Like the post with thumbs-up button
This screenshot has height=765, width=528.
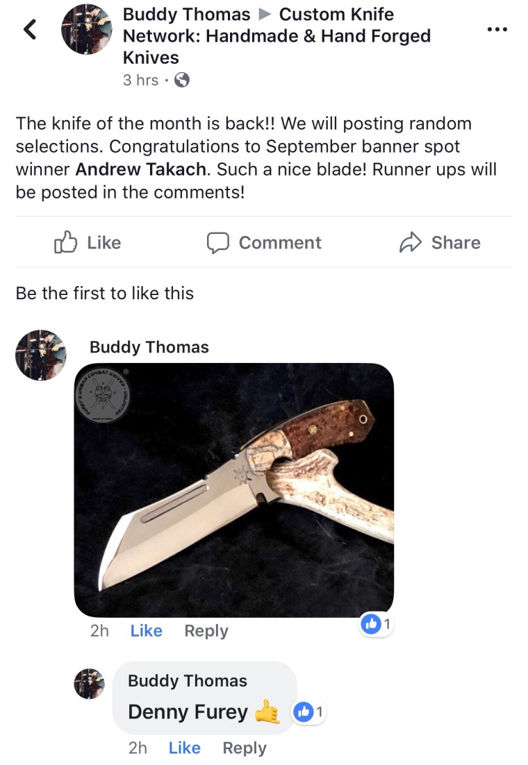(x=88, y=242)
